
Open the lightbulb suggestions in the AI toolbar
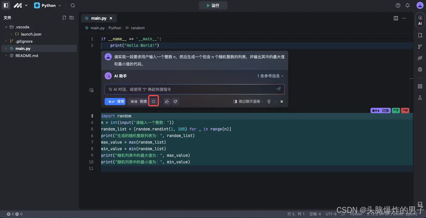coord(269,101)
